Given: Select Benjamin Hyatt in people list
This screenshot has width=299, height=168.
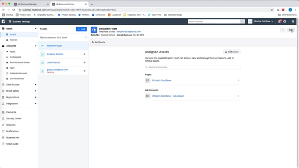Looking at the screenshot, I should tap(63, 46).
